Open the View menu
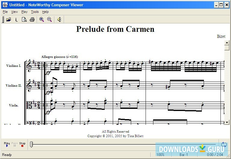Image resolution: width=231 pixels, height=159 pixels. (x=14, y=12)
